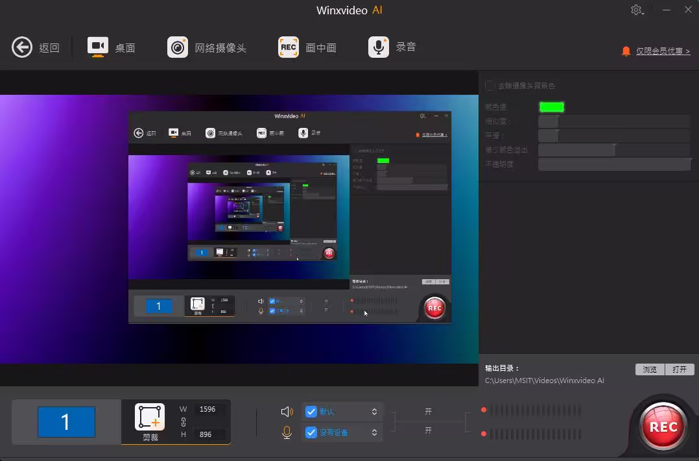Toggle the 开 switch for speaker row
This screenshot has height=461, width=699.
point(429,412)
